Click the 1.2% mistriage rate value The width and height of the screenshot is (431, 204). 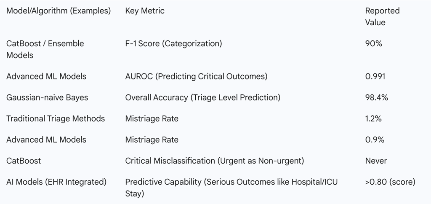tap(373, 118)
